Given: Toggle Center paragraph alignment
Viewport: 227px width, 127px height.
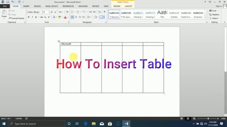Looking at the screenshot, I should [x=76, y=17].
